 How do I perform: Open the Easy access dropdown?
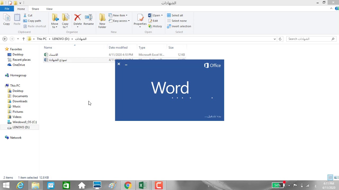pos(119,21)
